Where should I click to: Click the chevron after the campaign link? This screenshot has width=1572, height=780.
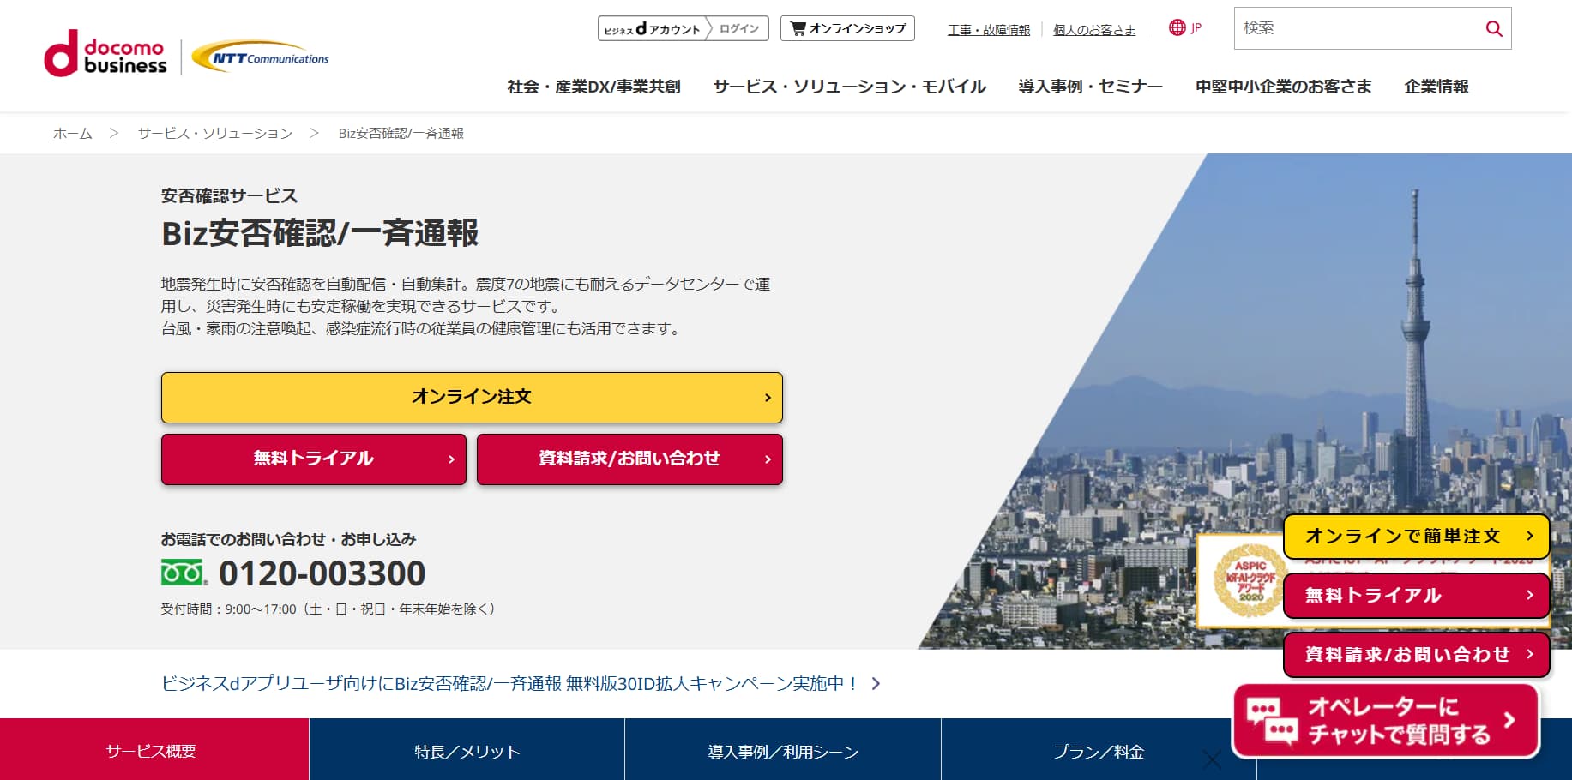point(876,683)
